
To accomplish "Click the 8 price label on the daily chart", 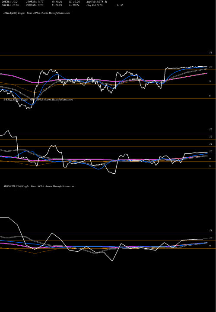I will [x=210, y=96].
